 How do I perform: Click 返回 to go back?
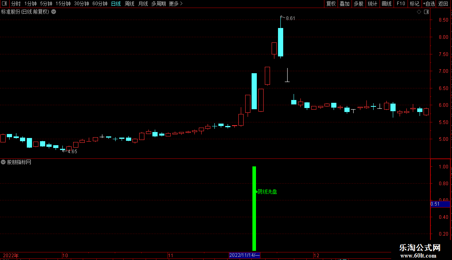(443, 4)
